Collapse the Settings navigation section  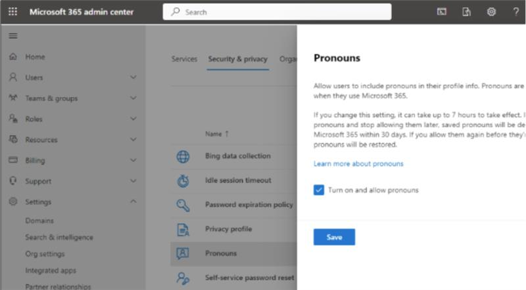point(133,201)
